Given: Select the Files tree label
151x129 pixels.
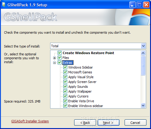Looking at the screenshot, I should [x=66, y=58].
